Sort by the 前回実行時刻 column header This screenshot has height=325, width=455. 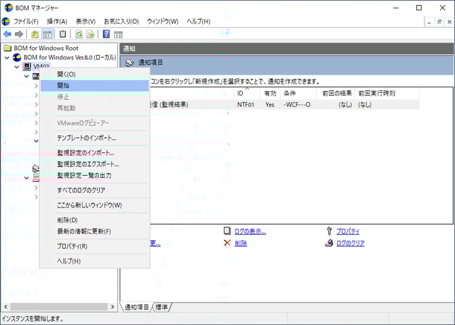coord(387,93)
